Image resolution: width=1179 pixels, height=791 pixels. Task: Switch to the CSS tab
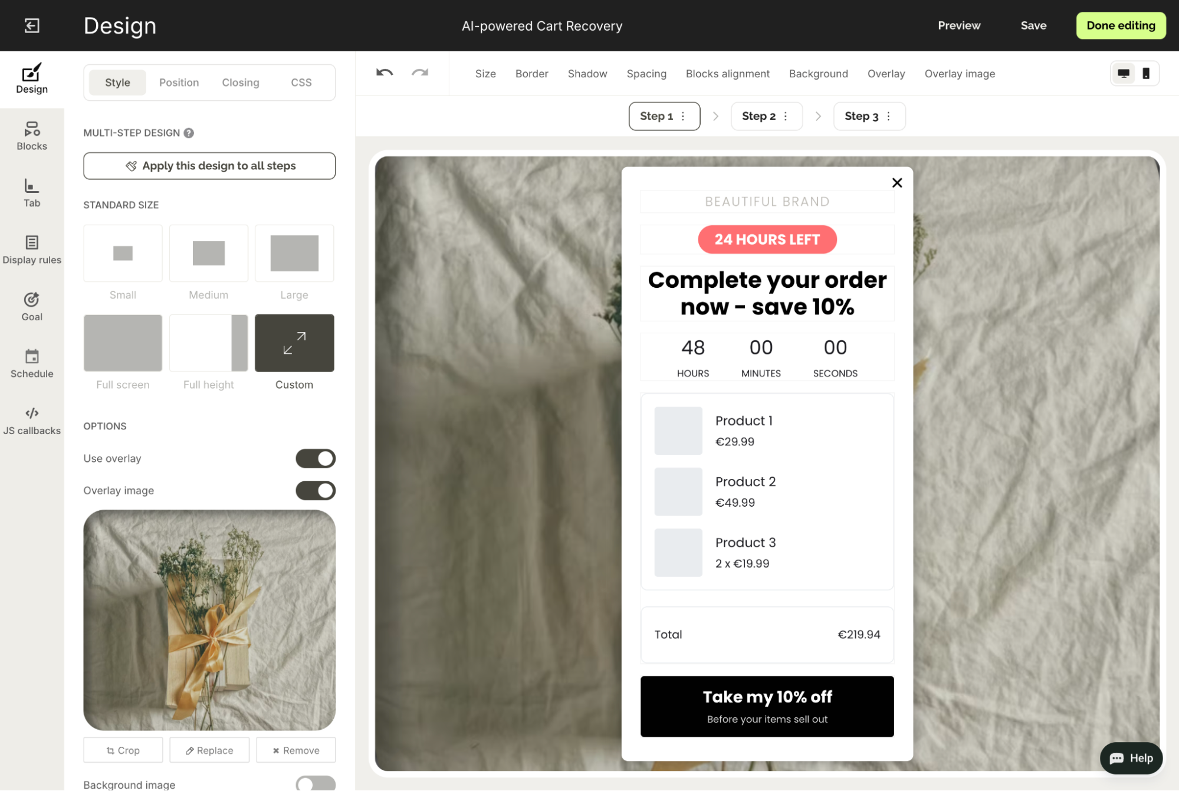tap(301, 83)
